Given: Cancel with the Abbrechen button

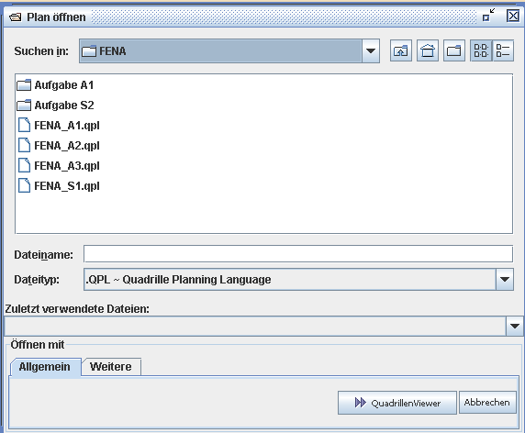Looking at the screenshot, I should click(x=487, y=403).
